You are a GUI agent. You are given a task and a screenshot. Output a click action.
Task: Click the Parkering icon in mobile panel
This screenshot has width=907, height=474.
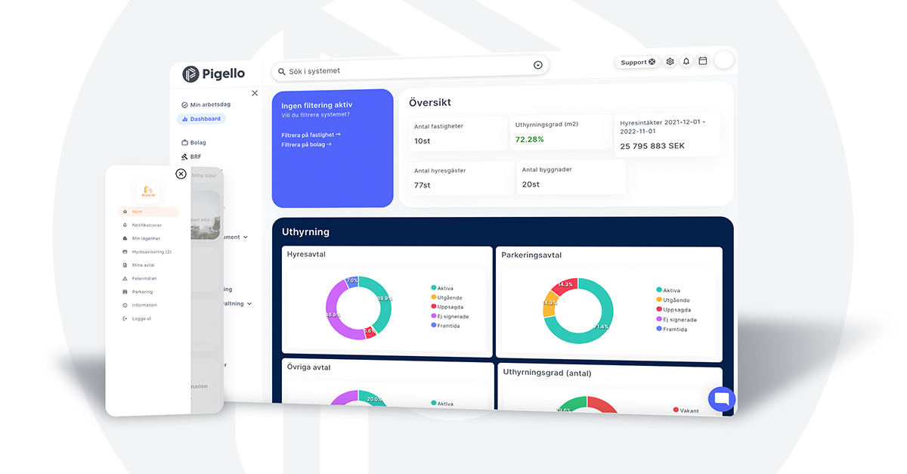pyautogui.click(x=125, y=292)
